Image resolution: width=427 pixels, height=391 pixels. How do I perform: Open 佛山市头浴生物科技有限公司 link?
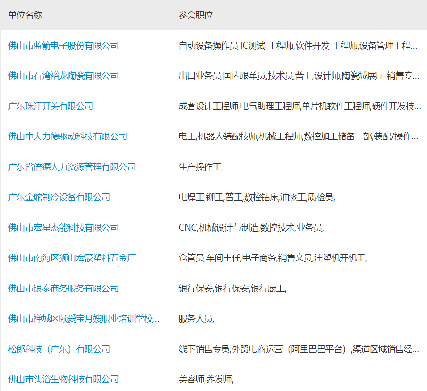tap(64, 379)
